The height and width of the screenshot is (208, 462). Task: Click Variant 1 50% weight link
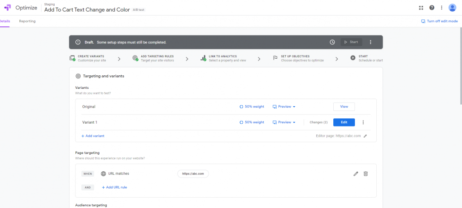[252, 122]
